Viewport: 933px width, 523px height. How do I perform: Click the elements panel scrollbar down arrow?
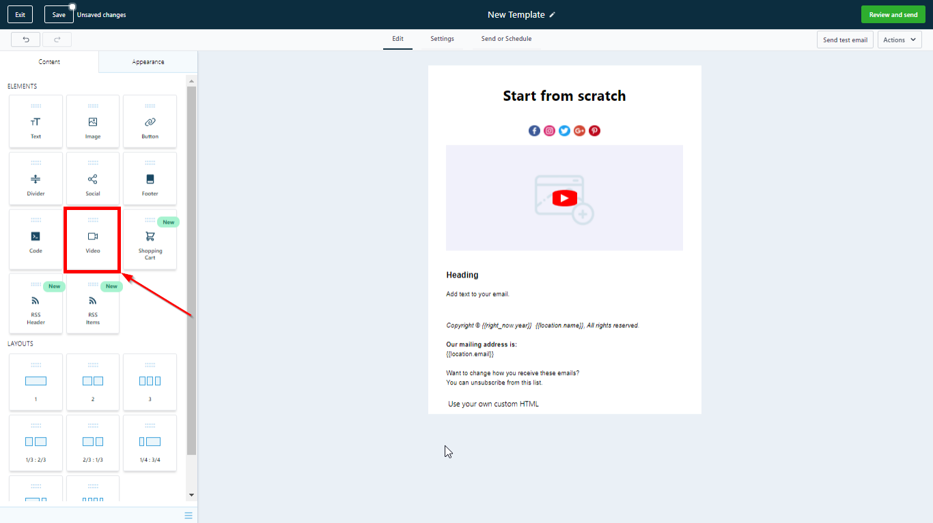tap(191, 495)
